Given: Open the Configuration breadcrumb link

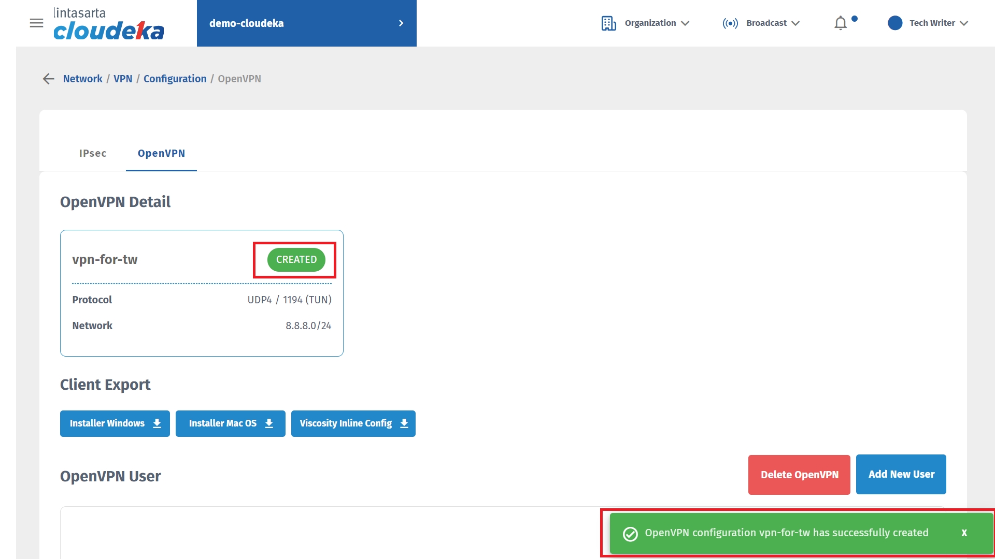Looking at the screenshot, I should (175, 79).
